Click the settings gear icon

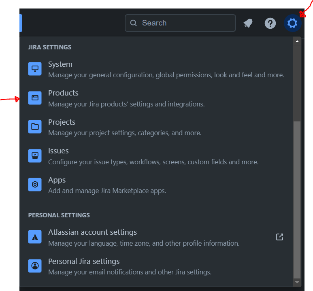(292, 23)
